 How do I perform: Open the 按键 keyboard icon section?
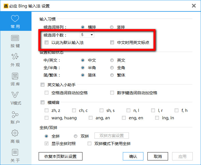click(15, 41)
